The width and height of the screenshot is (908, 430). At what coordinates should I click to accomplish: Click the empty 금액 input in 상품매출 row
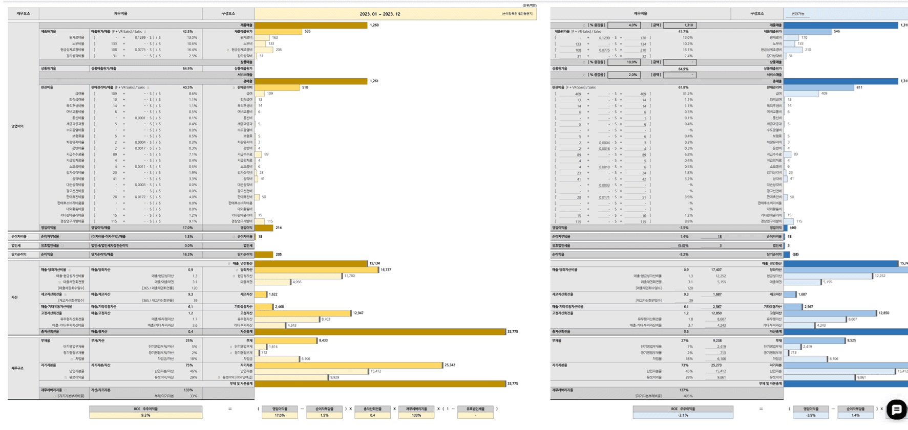click(679, 62)
